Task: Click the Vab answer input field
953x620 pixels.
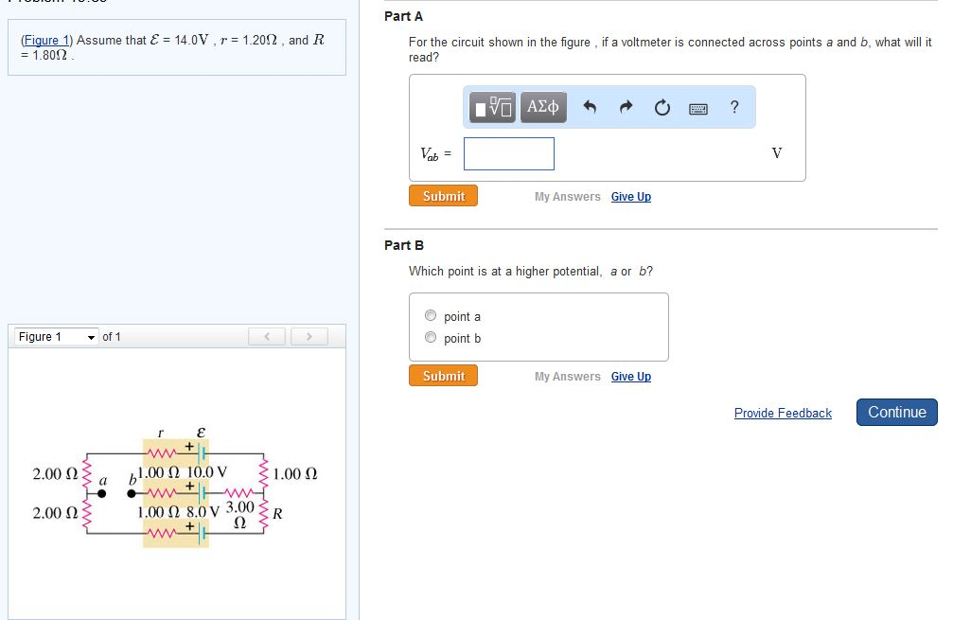Action: 508,153
